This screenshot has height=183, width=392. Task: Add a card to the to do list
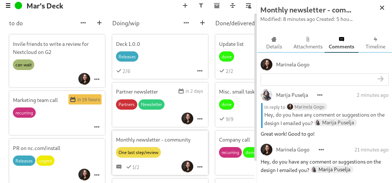click(x=99, y=23)
